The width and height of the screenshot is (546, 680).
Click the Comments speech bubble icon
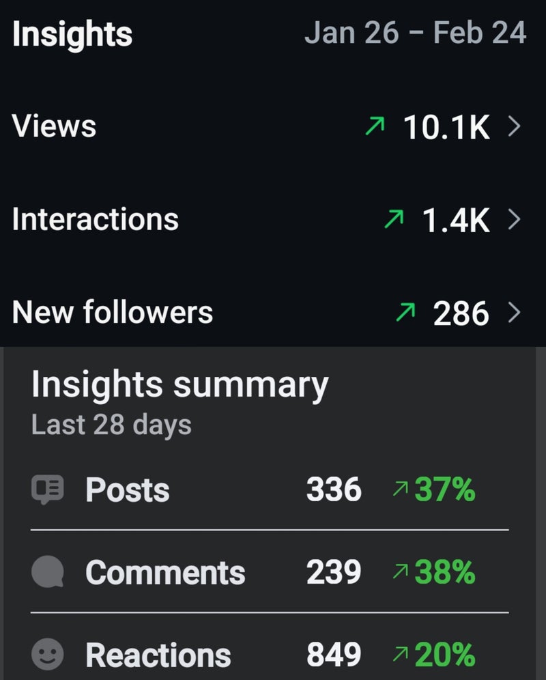pos(48,572)
